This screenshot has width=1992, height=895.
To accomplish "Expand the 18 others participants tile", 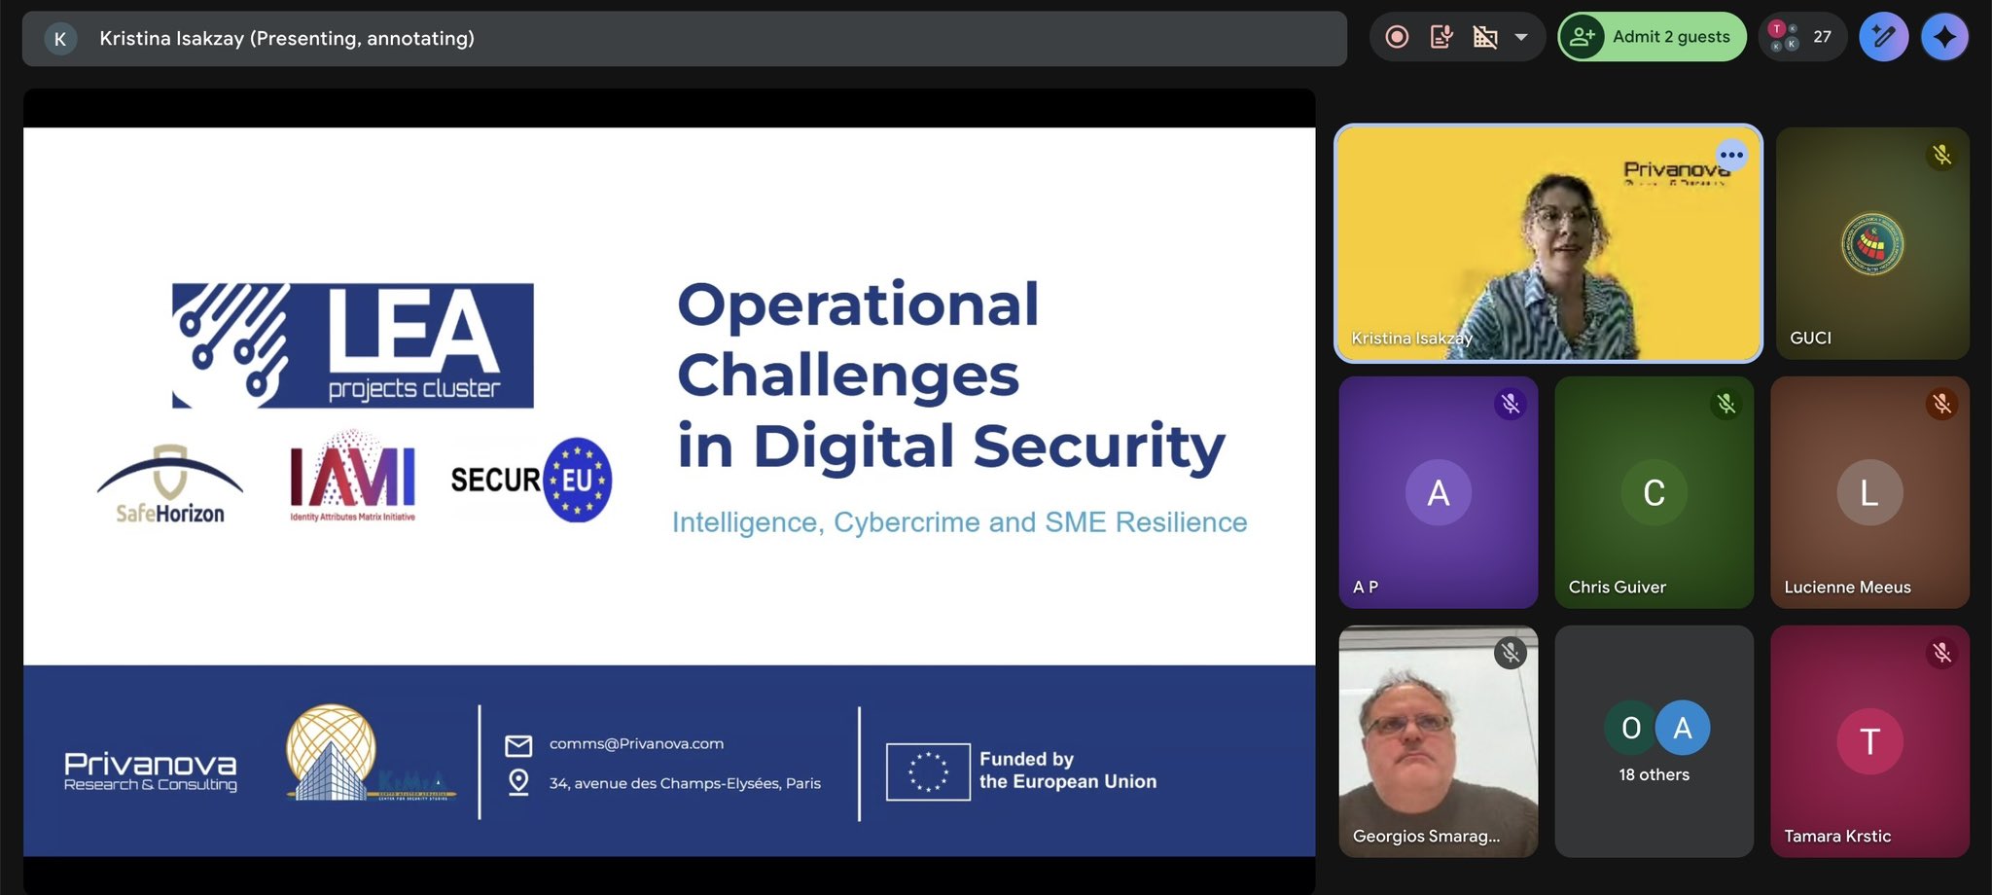I will (1654, 742).
